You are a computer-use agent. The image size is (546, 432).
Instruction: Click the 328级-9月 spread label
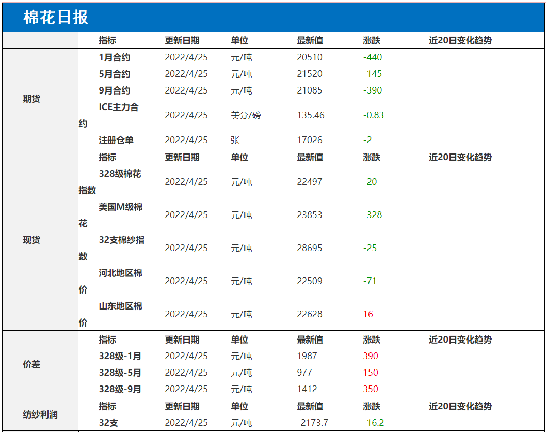point(120,389)
